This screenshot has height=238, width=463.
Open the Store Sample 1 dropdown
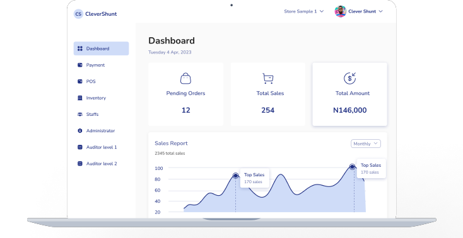point(304,11)
